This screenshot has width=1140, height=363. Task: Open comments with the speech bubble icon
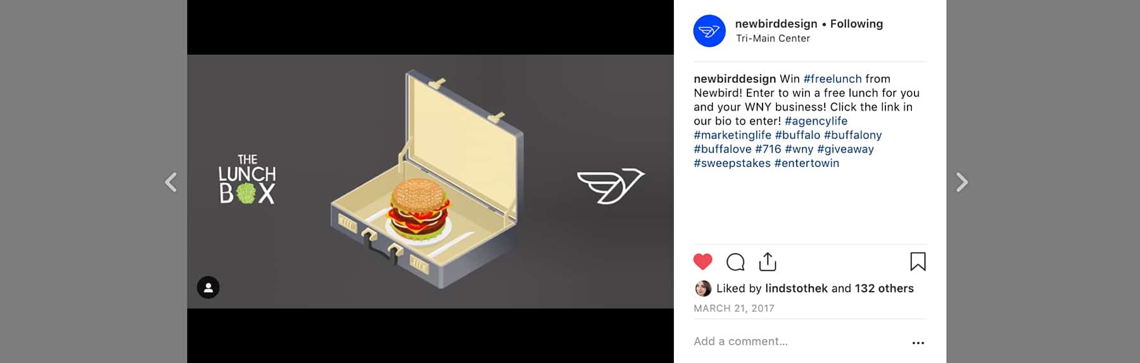(735, 262)
